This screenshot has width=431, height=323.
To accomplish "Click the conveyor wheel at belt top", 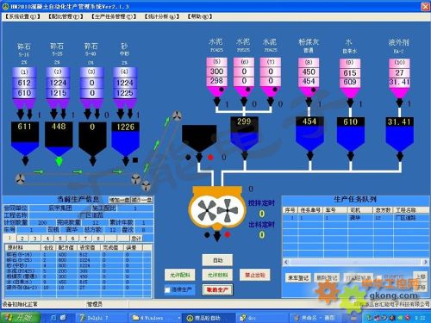I will point(177,115).
